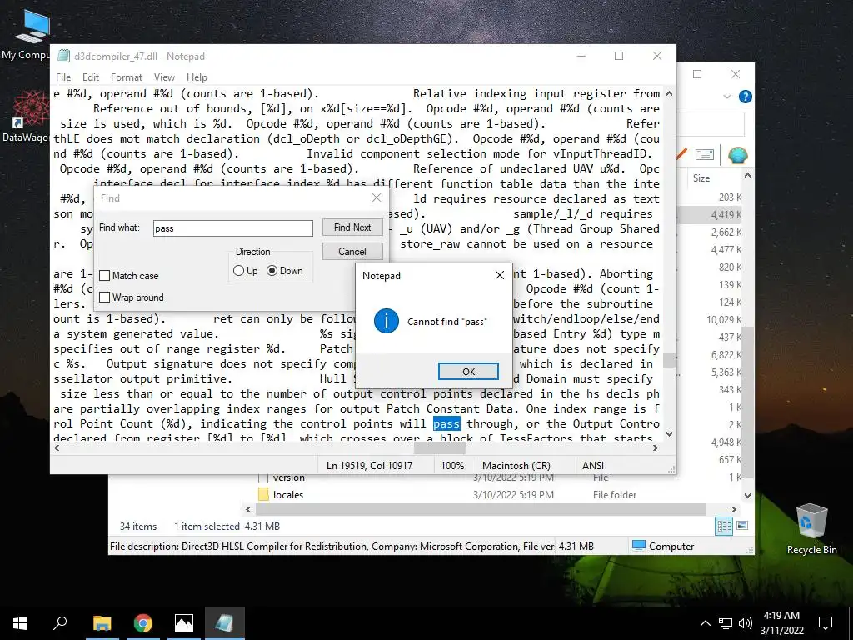
Task: Open taskbar search magnifier
Action: 60,623
